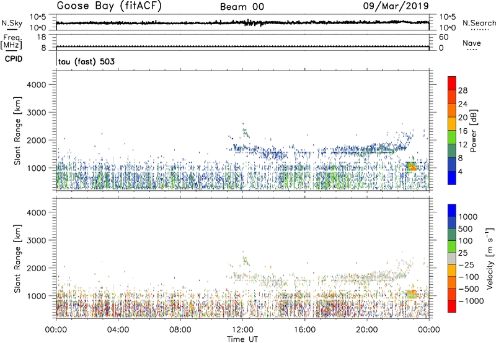The width and height of the screenshot is (496, 343).
Task: Click the noise trace in the N.Sky panel
Action: pyautogui.click(x=242, y=22)
